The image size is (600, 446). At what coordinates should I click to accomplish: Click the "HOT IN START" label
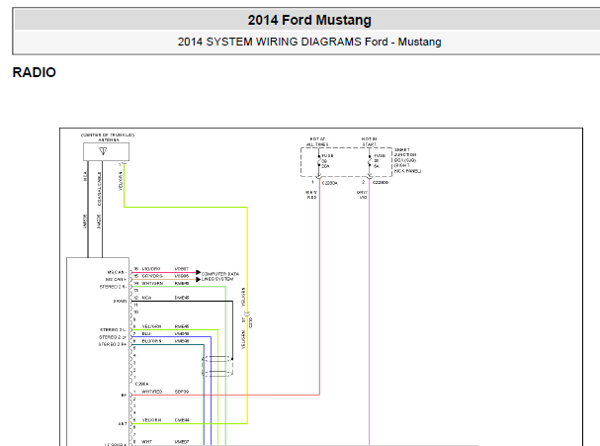tap(370, 141)
